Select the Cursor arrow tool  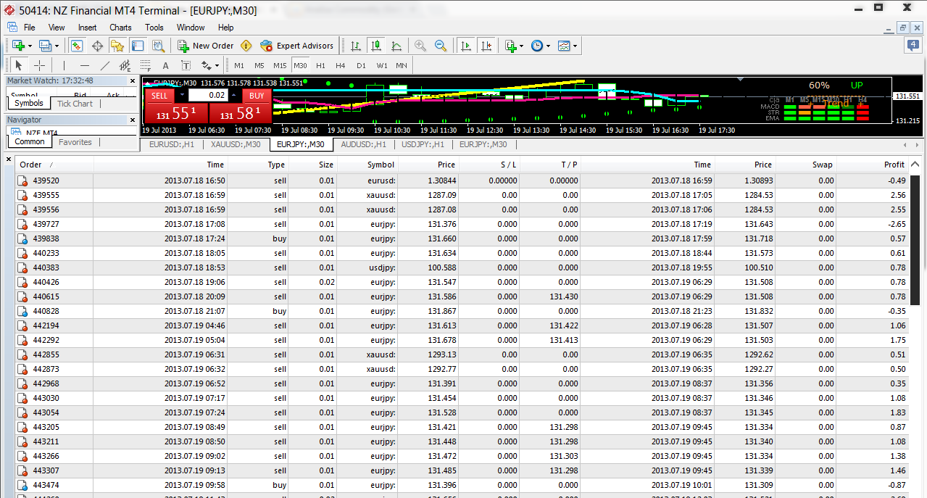(x=20, y=65)
